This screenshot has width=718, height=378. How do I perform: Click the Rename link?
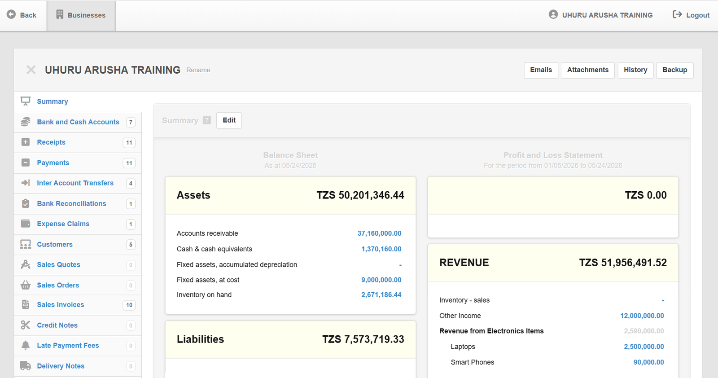[x=198, y=70]
